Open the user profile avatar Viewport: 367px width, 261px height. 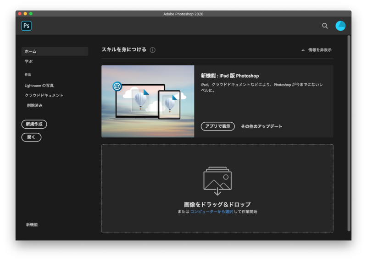click(x=340, y=26)
